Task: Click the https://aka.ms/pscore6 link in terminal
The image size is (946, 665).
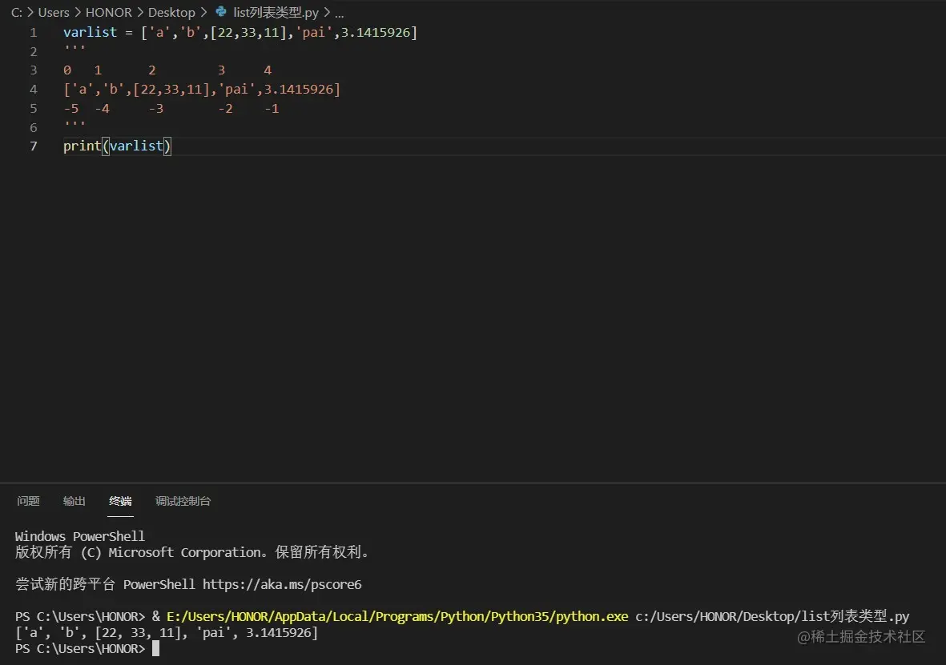Action: [x=282, y=584]
